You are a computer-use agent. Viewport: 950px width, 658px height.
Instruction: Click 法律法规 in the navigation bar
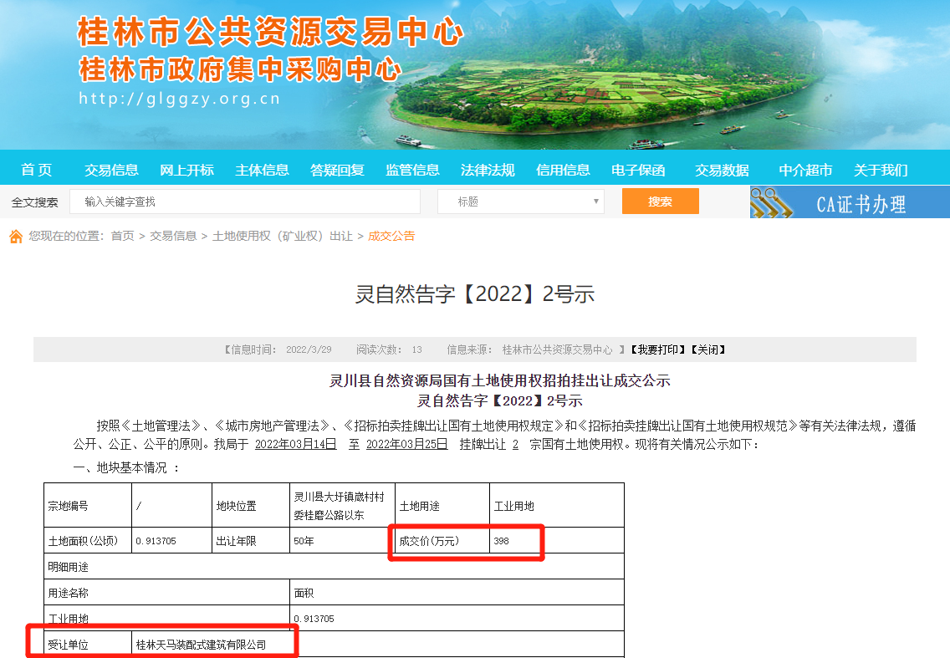point(488,170)
